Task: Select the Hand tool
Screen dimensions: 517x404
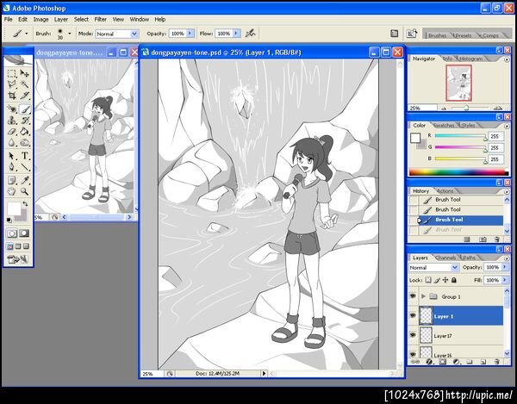Action: pyautogui.click(x=12, y=191)
